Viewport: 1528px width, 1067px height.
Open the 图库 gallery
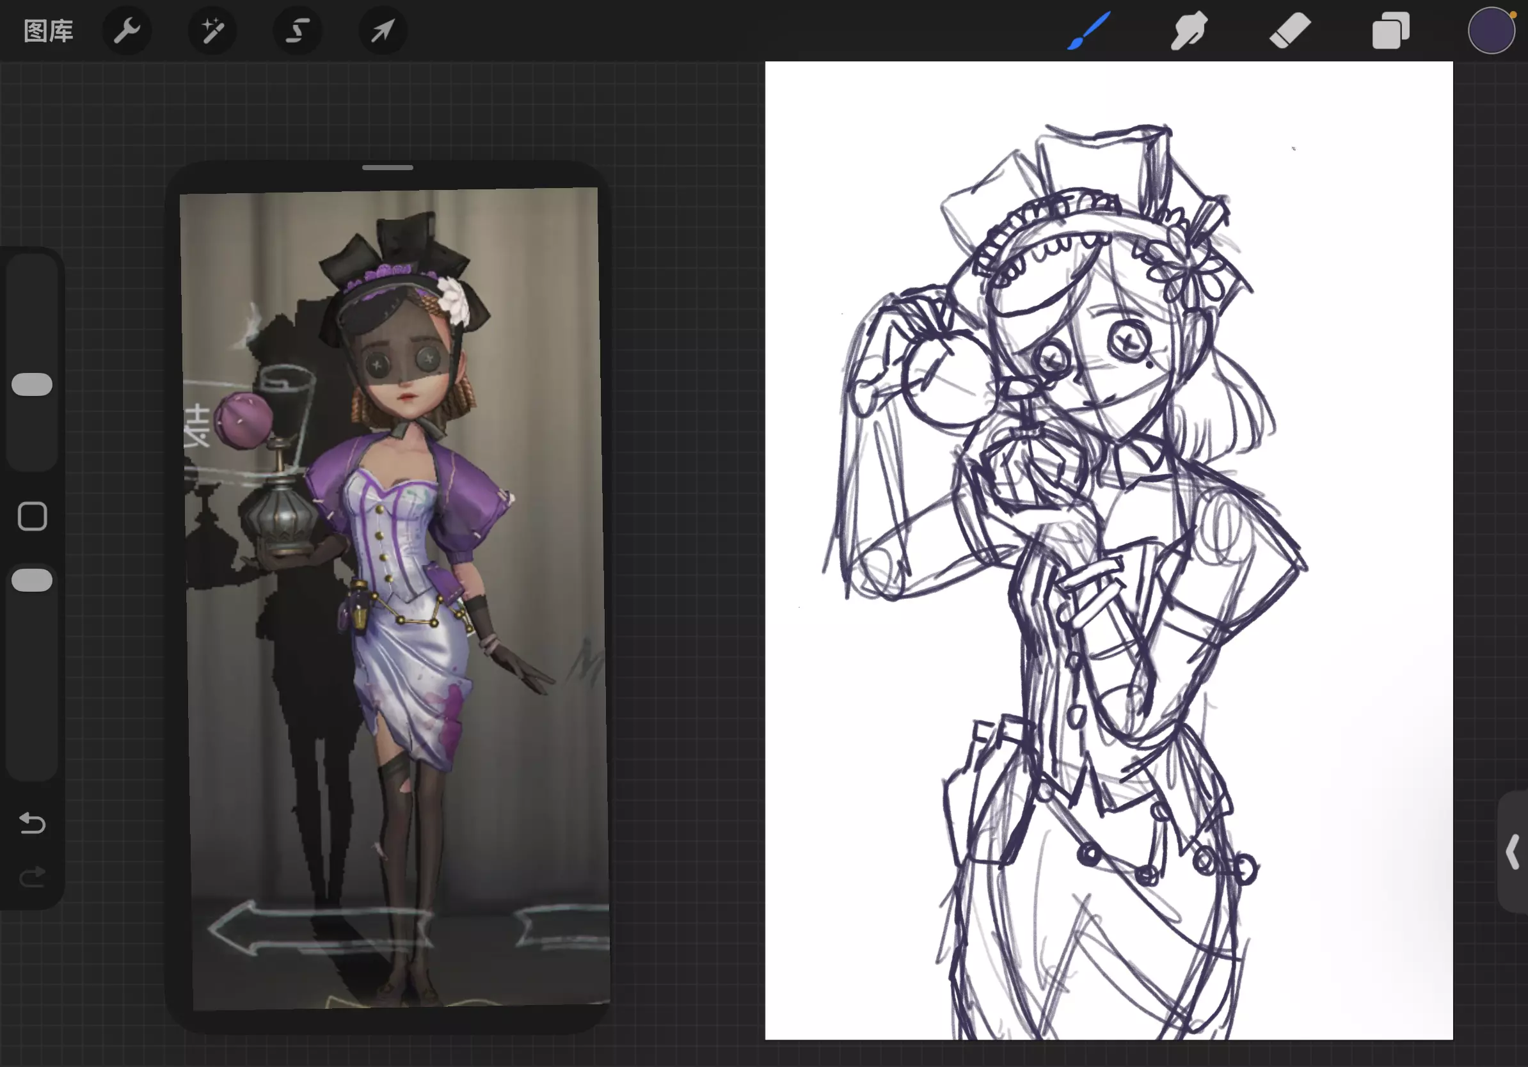(48, 31)
